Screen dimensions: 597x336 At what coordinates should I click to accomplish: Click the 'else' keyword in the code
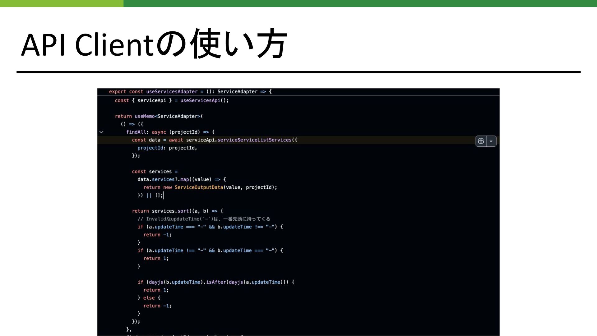coord(149,298)
